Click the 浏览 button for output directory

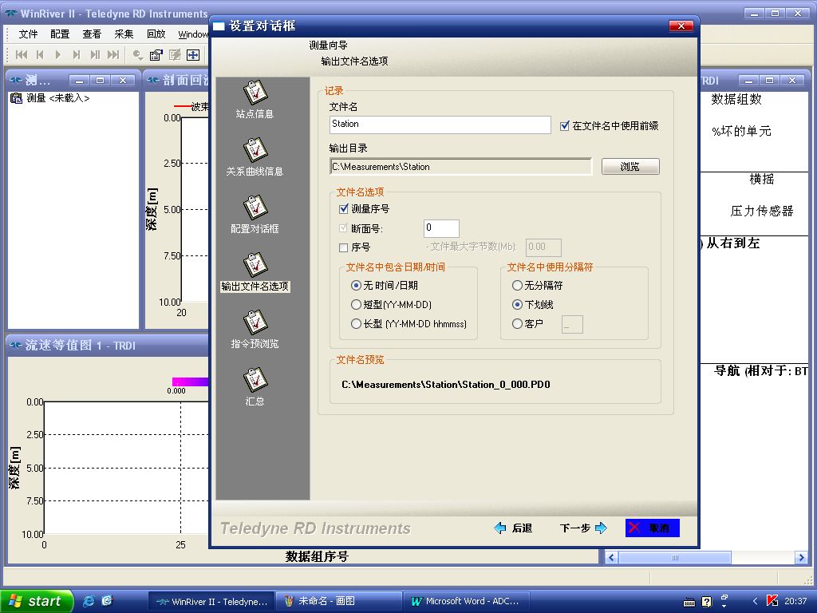point(630,166)
